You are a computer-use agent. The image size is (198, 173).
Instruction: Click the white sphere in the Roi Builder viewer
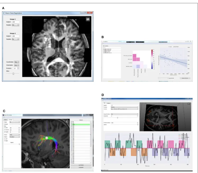pos(47,138)
